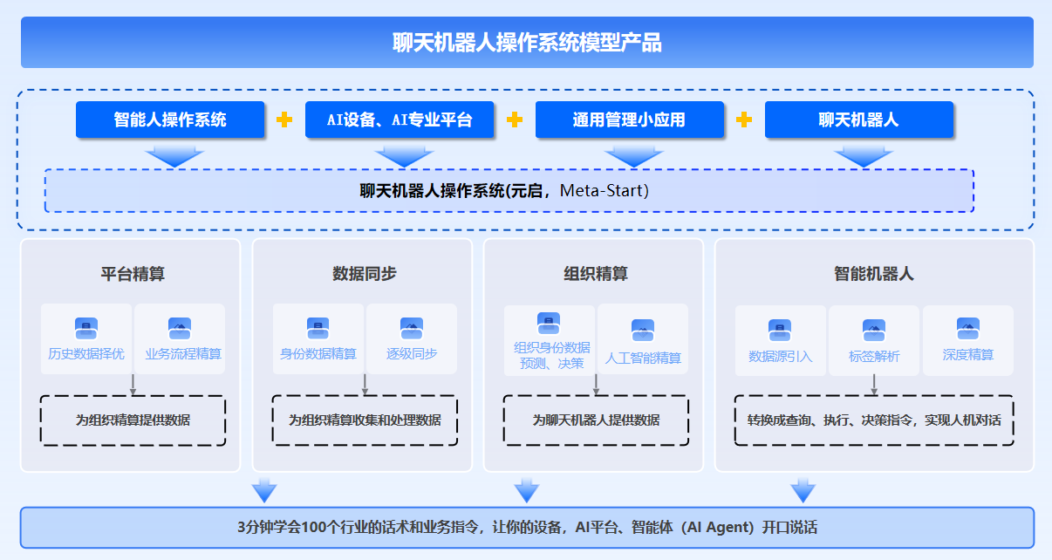Click the 智能人操作系统 button
The image size is (1052, 560).
170,120
